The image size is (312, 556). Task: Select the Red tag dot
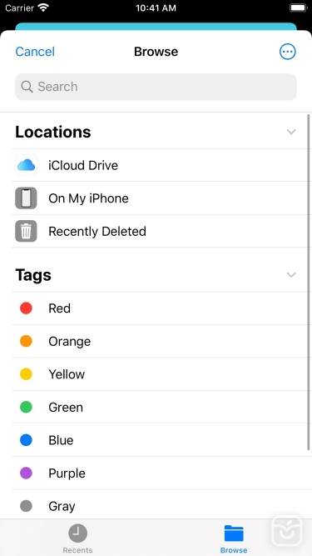26,308
